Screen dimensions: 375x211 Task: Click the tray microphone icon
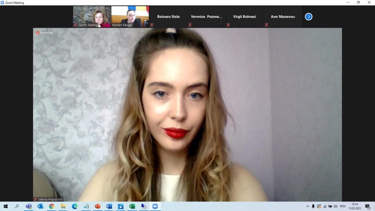[x=313, y=206]
